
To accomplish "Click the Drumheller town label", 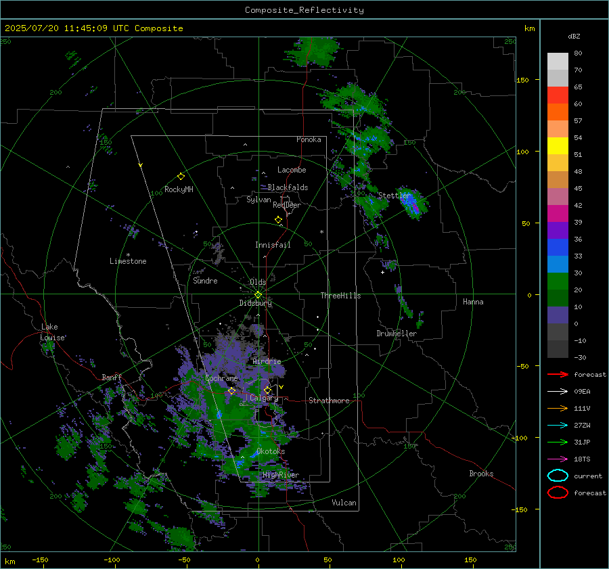I will tap(397, 334).
